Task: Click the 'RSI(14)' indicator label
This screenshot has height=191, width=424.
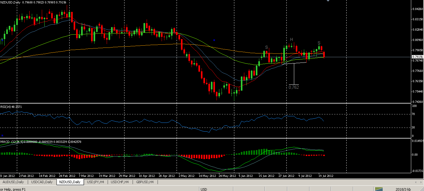Action: tap(5, 107)
